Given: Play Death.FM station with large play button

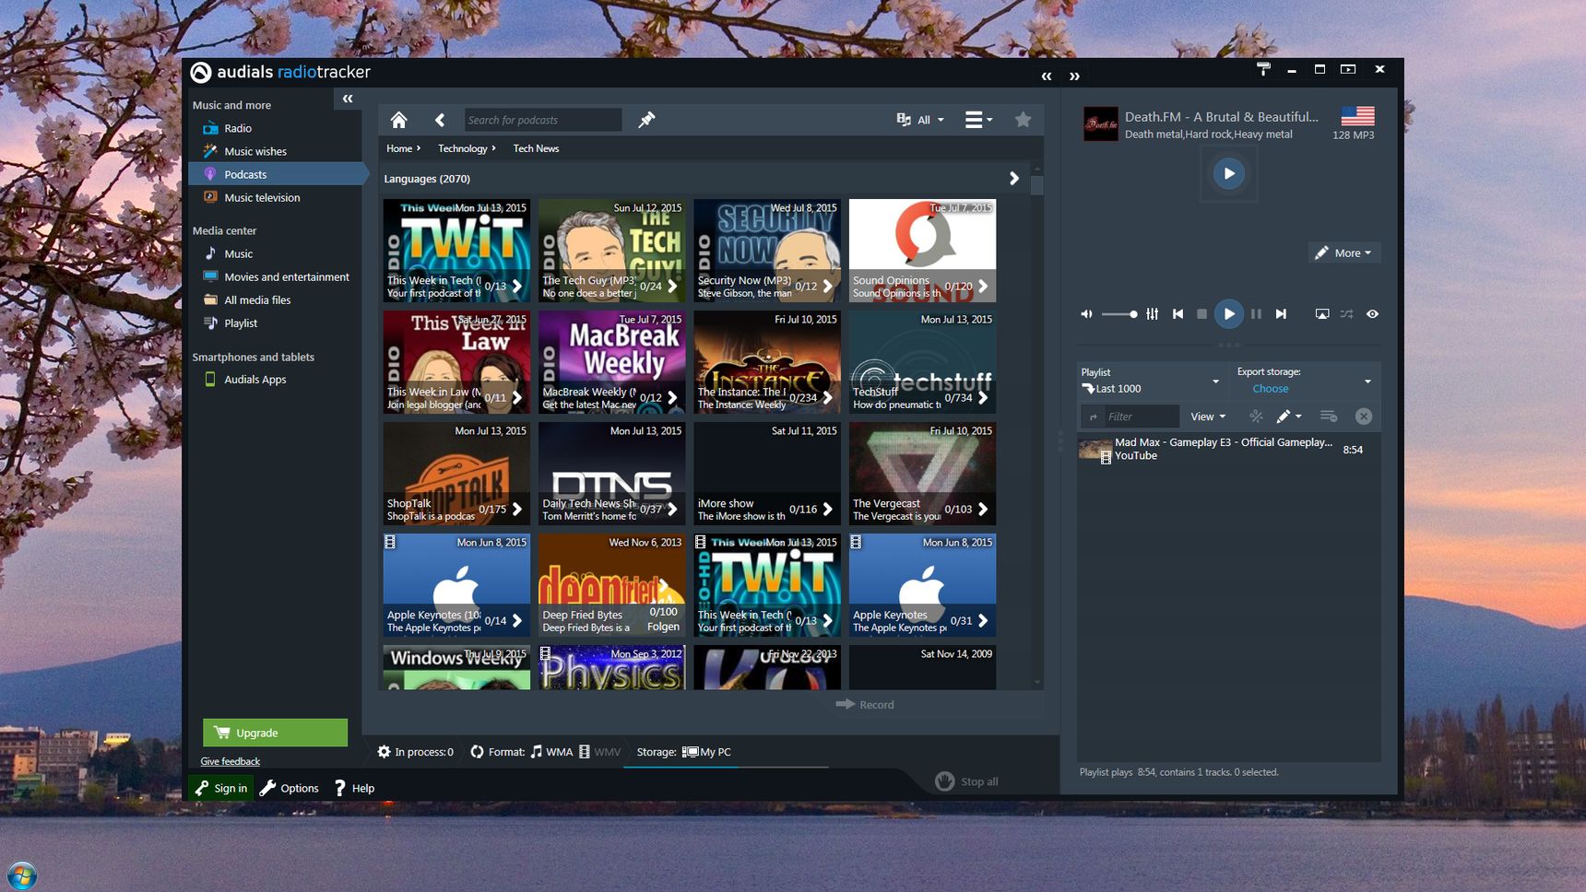Looking at the screenshot, I should 1228,173.
